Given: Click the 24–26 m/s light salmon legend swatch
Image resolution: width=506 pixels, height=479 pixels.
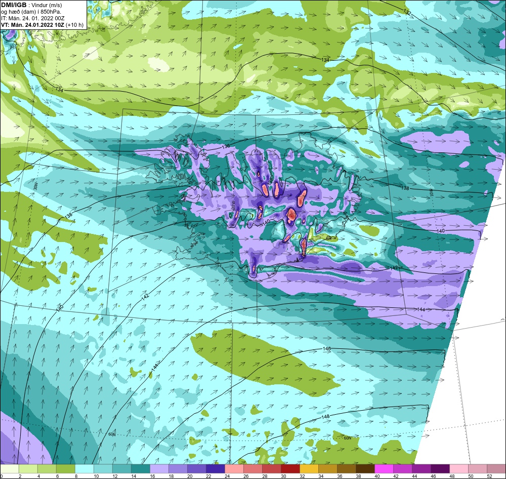Looking at the screenshot, I should [x=234, y=469].
